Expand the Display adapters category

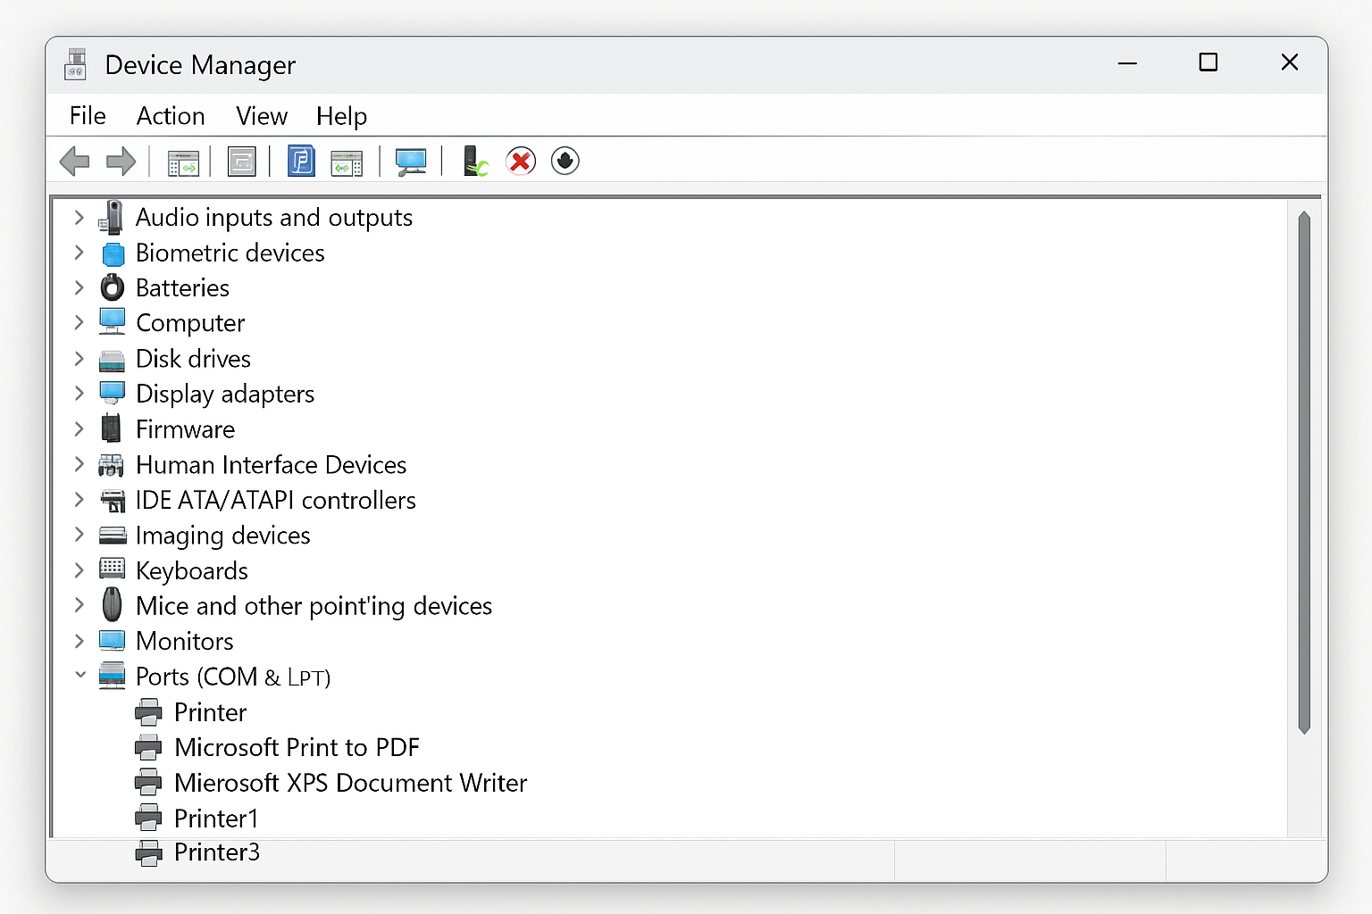click(x=79, y=393)
